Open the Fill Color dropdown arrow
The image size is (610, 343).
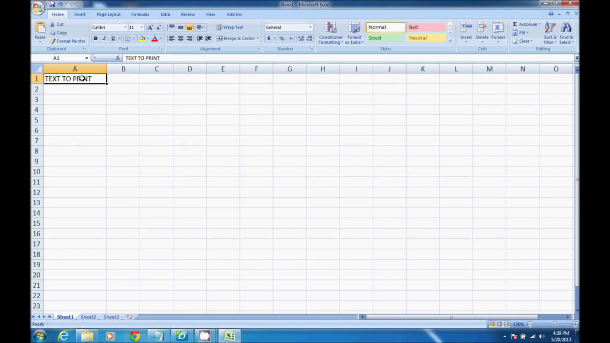tap(147, 38)
